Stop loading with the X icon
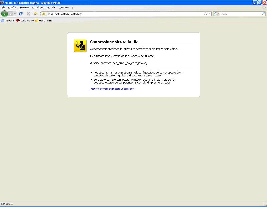Image resolution: width=267 pixels, height=207 pixels. click(28, 14)
